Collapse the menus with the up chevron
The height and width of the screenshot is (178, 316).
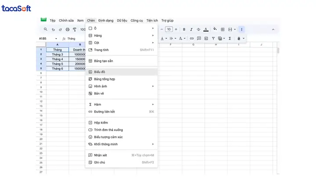273,29
